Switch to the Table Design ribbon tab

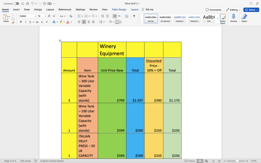coord(119,9)
